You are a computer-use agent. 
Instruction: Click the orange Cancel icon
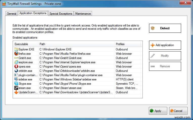coord(172,111)
